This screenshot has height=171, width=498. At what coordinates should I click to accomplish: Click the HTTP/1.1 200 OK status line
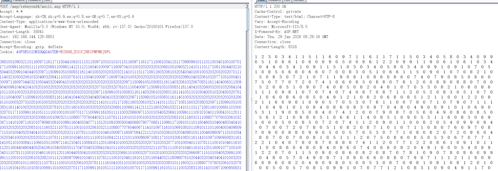point(270,6)
